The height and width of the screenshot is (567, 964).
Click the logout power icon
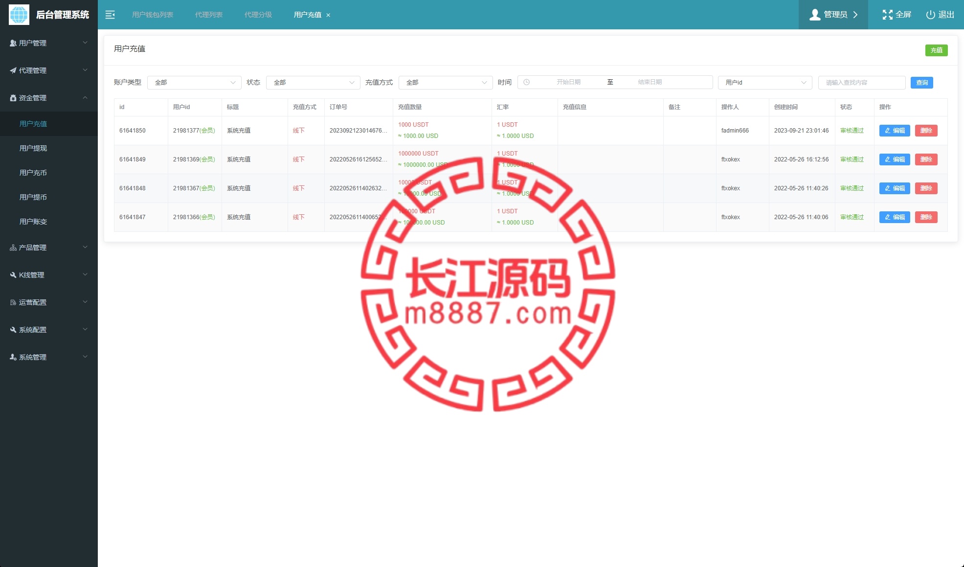(x=931, y=15)
